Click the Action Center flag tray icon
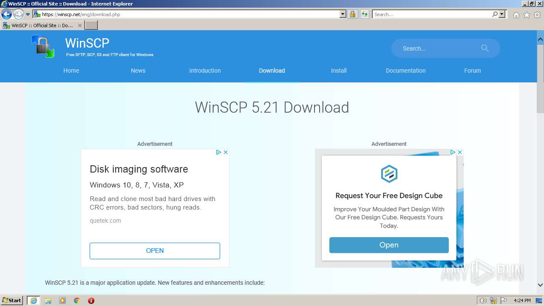This screenshot has height=306, width=544. coord(504,300)
